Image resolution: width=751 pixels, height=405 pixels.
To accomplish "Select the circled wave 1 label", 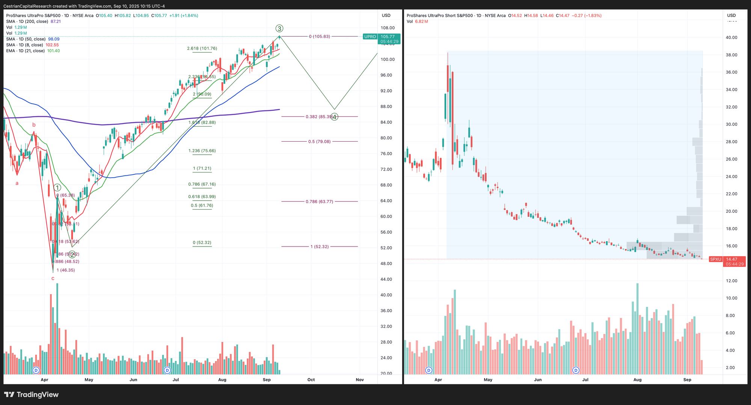I will tap(57, 187).
